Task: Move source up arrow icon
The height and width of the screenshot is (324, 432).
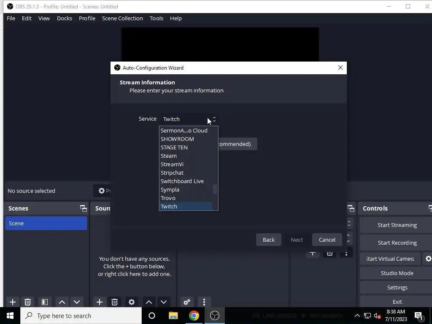Action: coord(149,302)
